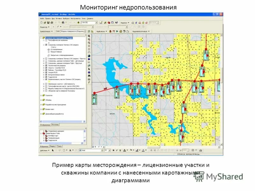The image size is (255, 191).
Task: Open the Find tool (binoculars icon)
Action: 89,76
